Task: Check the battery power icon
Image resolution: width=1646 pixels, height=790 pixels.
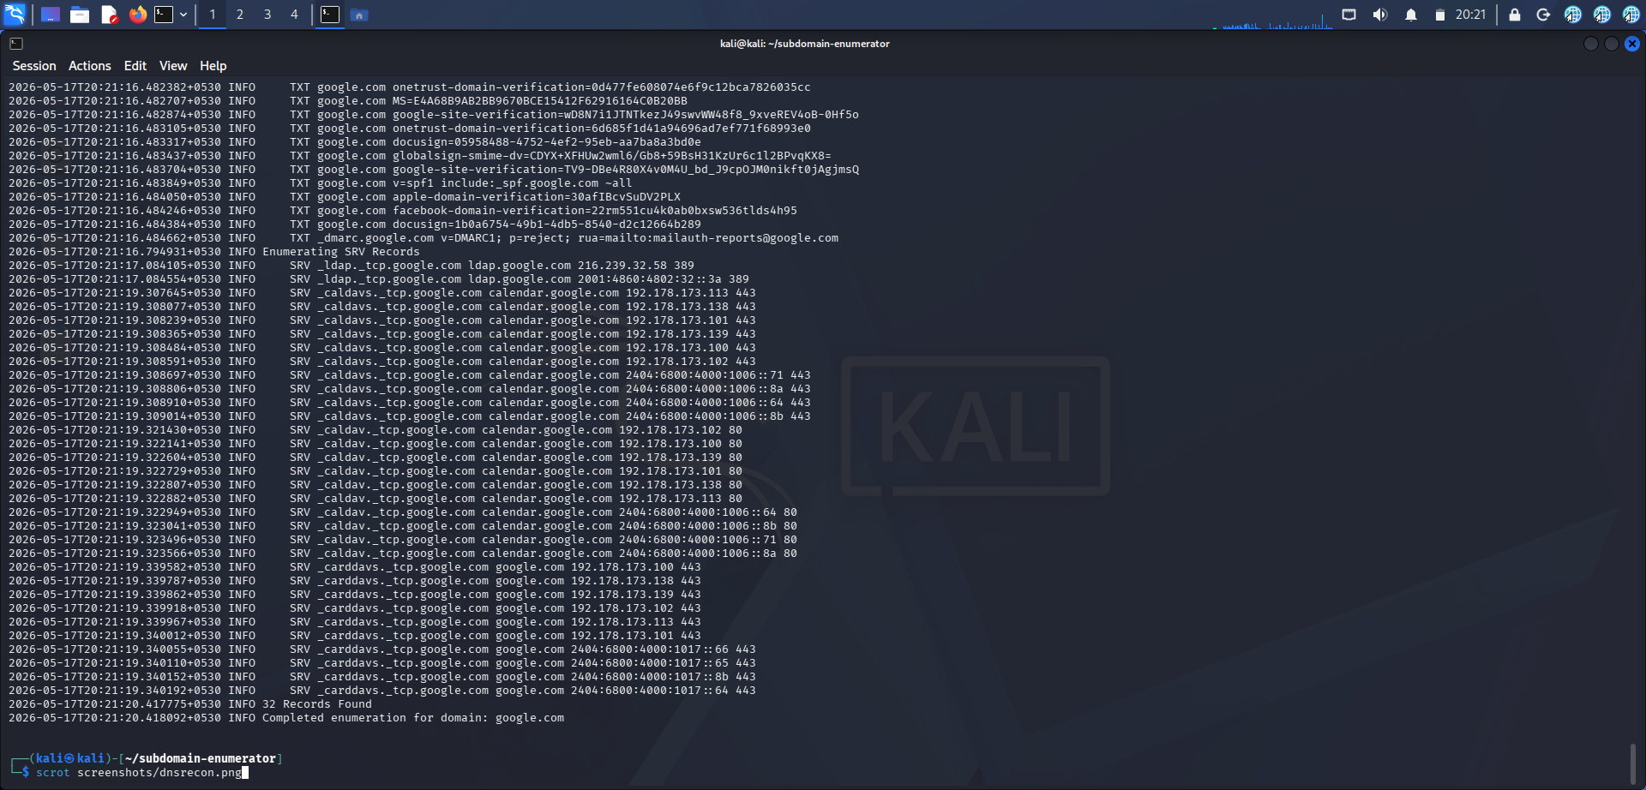Action: point(1440,15)
